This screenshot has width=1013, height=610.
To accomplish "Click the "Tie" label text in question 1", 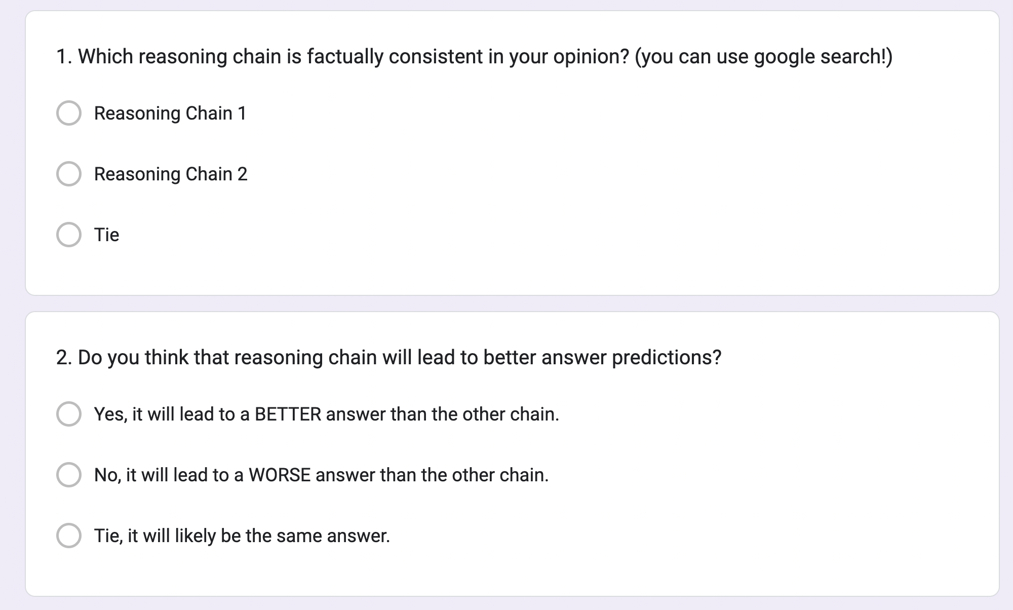I will pyautogui.click(x=106, y=235).
